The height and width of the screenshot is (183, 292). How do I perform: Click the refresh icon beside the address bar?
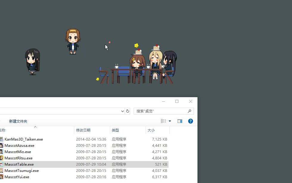[x=128, y=111]
